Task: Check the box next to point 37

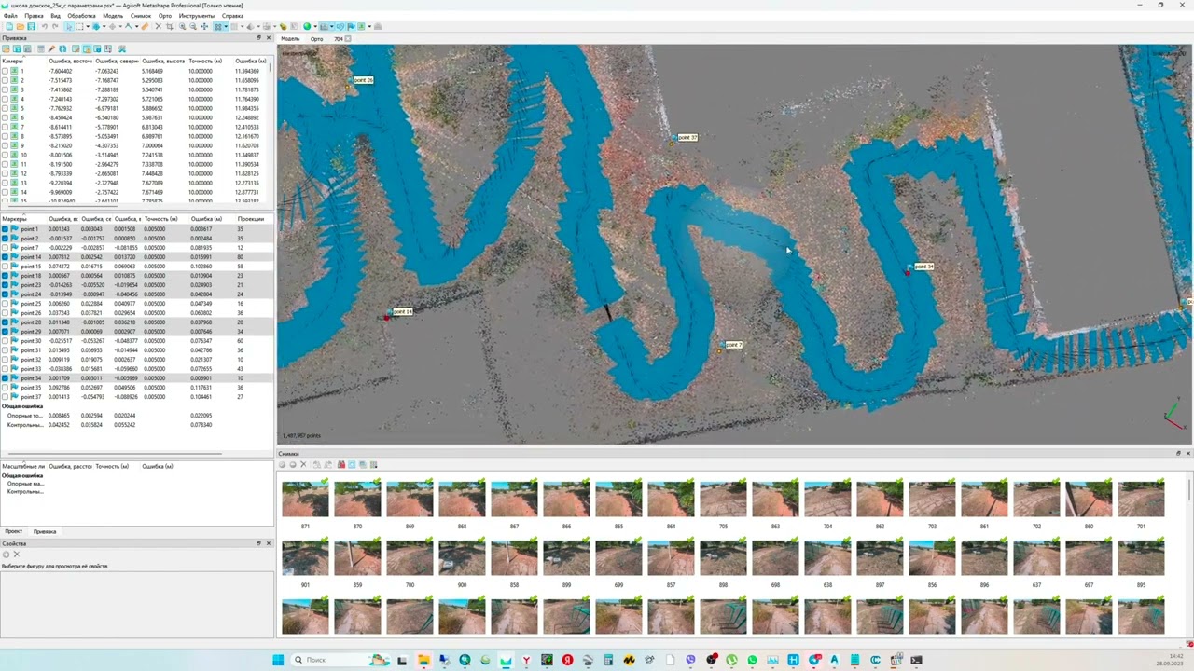Action: (5, 397)
